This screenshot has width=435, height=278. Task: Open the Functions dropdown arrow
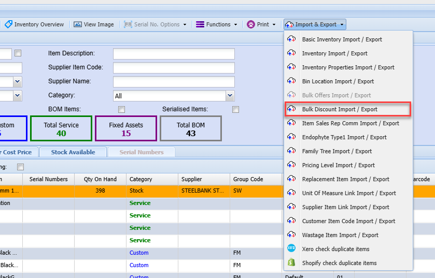click(235, 24)
